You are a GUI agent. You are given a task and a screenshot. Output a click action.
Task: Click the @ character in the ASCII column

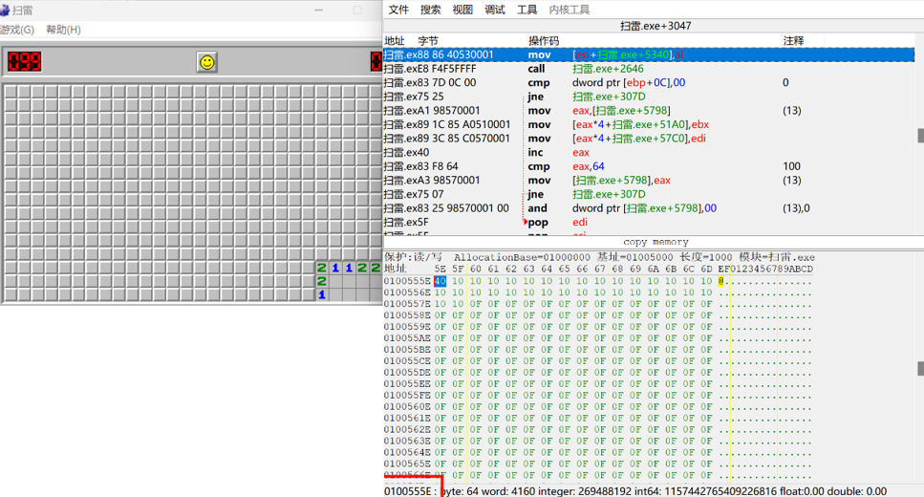[720, 281]
